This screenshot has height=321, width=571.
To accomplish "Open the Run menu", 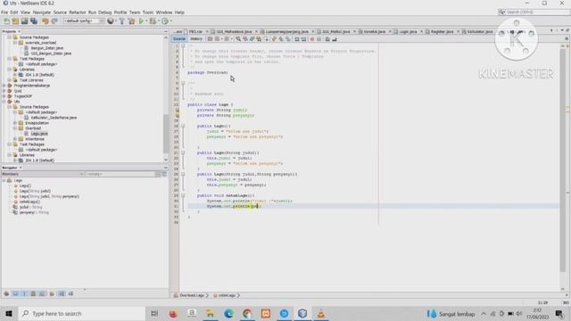I will [92, 12].
